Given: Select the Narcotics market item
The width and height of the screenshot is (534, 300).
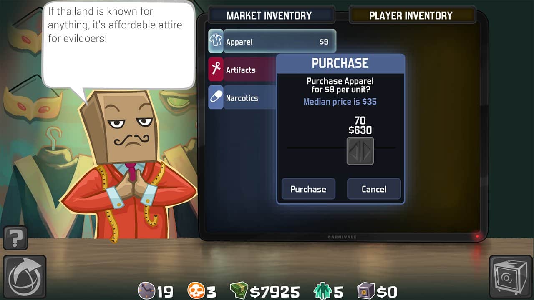Looking at the screenshot, I should coord(242,98).
